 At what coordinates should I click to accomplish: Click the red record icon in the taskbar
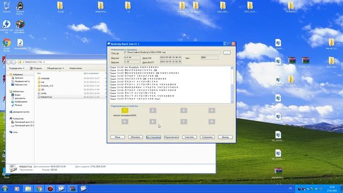tap(50, 189)
